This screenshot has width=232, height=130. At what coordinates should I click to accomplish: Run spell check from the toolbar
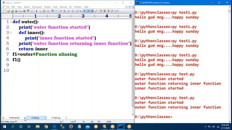tap(28, 11)
